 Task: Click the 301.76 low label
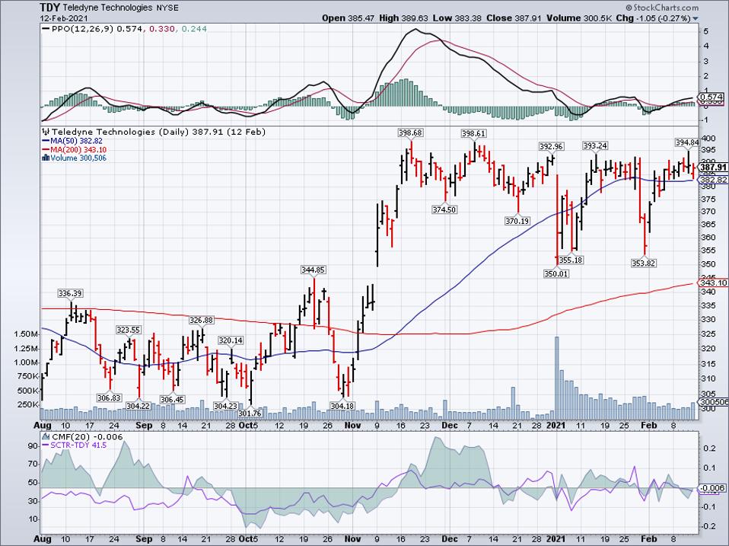coord(250,413)
